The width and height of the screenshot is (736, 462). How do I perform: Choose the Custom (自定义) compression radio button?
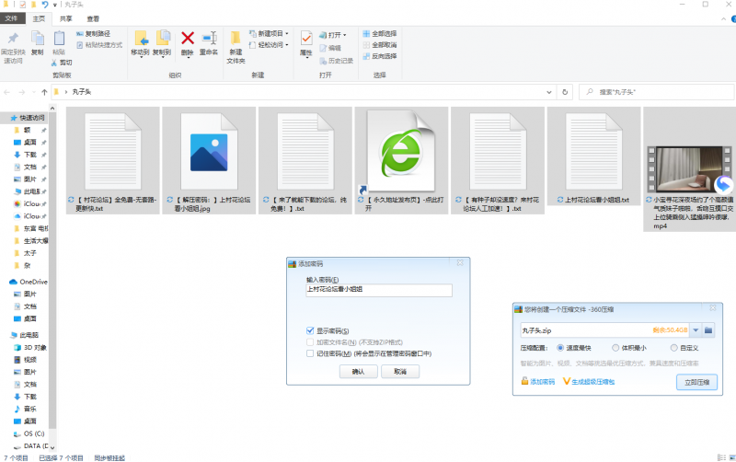tap(673, 348)
